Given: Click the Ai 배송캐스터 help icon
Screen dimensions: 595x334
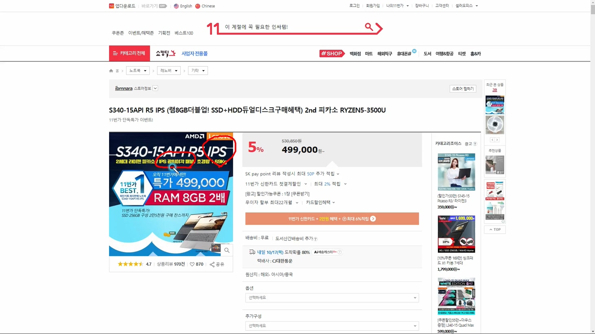Looking at the screenshot, I should (339, 252).
